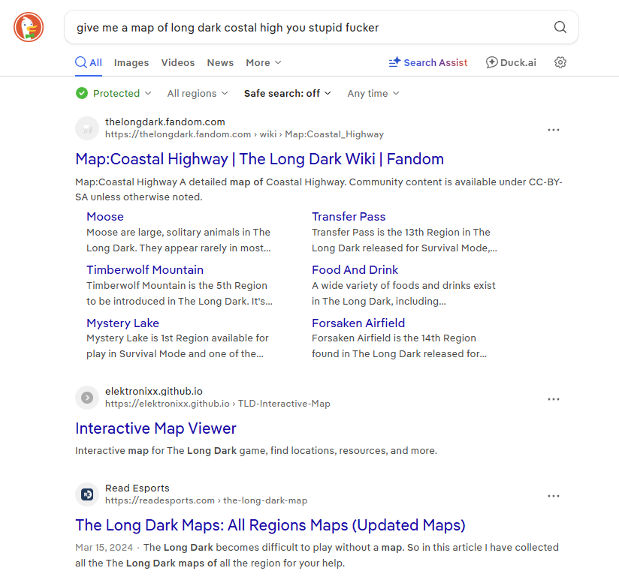Viewport: 619px width, 583px height.
Task: Change the Safe search: off setting
Action: click(x=287, y=93)
